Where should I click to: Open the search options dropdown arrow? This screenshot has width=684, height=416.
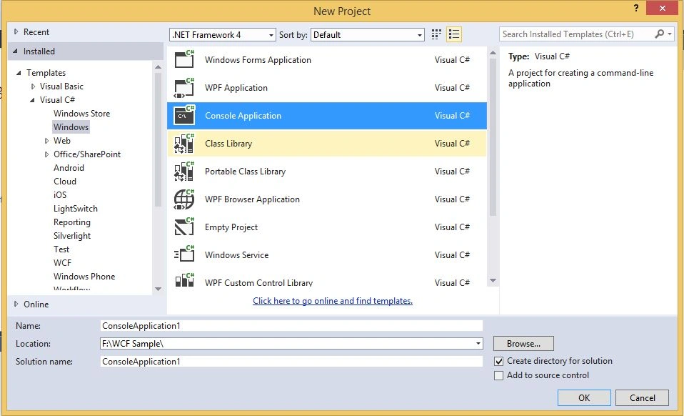[670, 34]
